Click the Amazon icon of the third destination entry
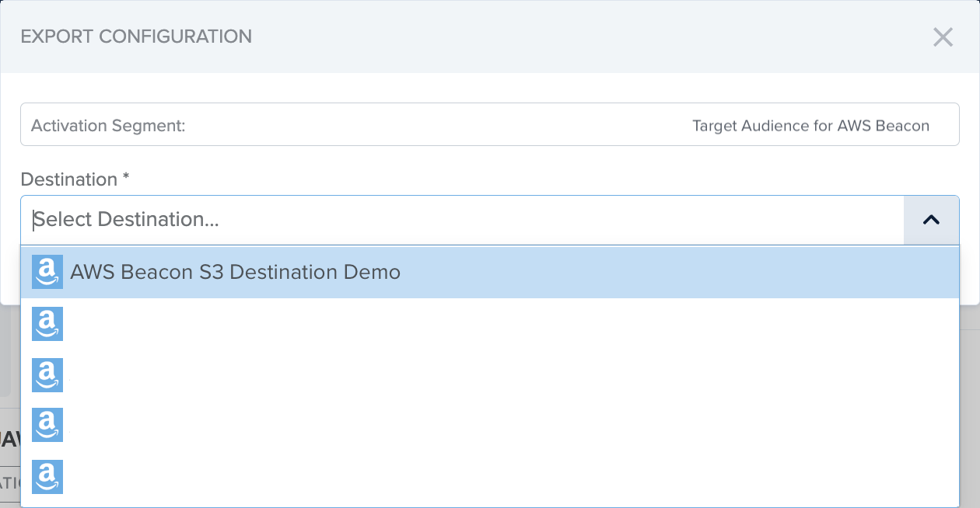The height and width of the screenshot is (508, 980). (47, 374)
